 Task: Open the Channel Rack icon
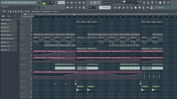click(124, 7)
